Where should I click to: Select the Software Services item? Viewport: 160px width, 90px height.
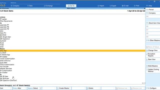click(x=6, y=68)
